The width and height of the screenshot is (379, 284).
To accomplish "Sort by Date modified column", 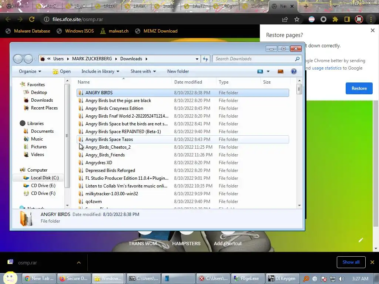I will [194, 82].
